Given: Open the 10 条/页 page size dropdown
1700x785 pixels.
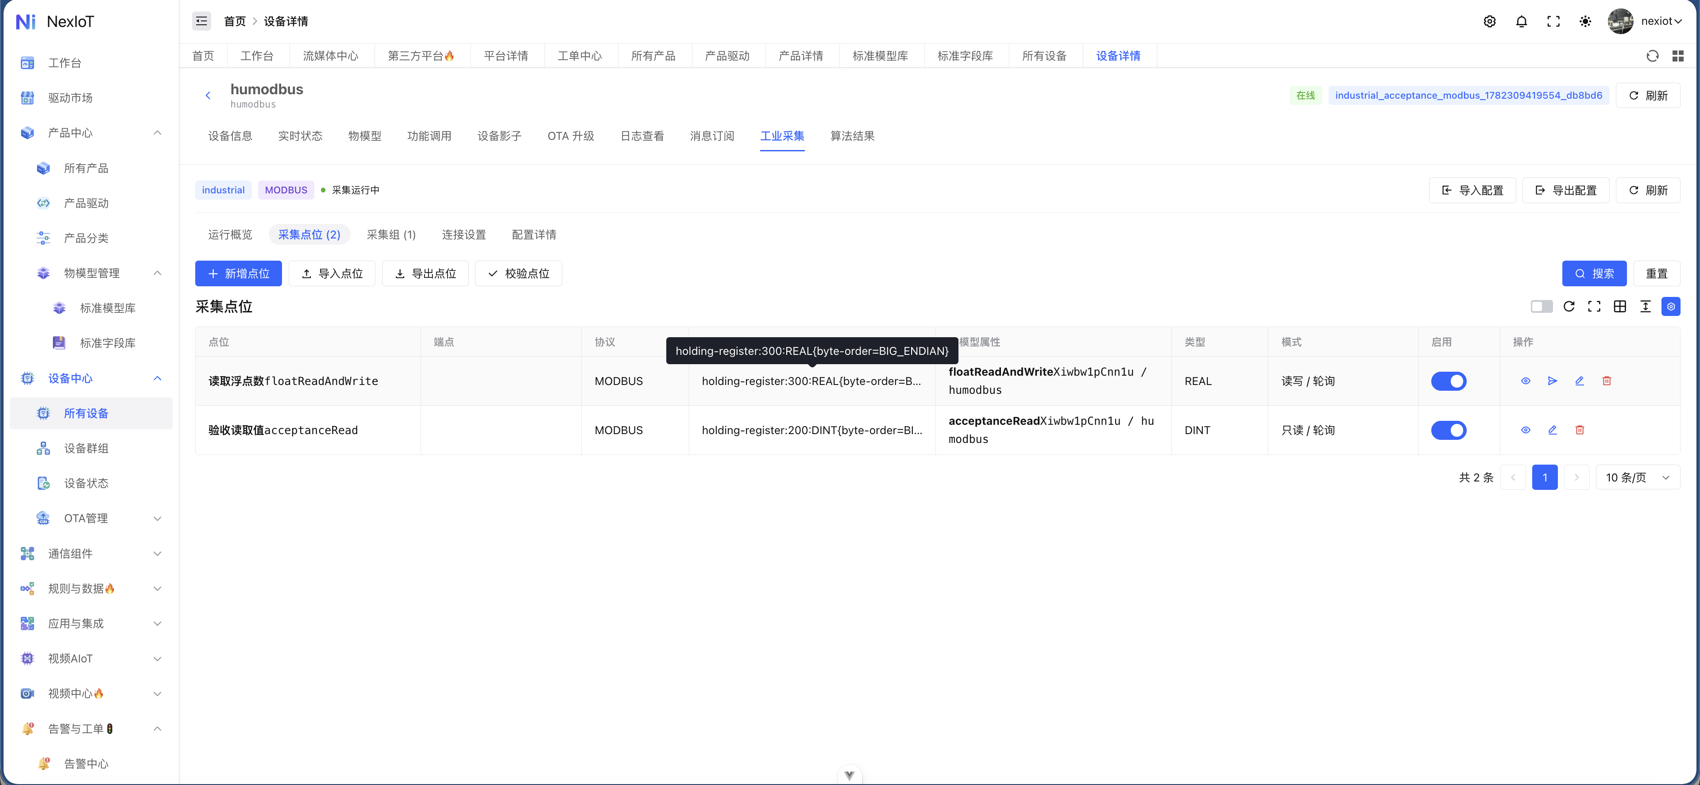Looking at the screenshot, I should (x=1637, y=477).
